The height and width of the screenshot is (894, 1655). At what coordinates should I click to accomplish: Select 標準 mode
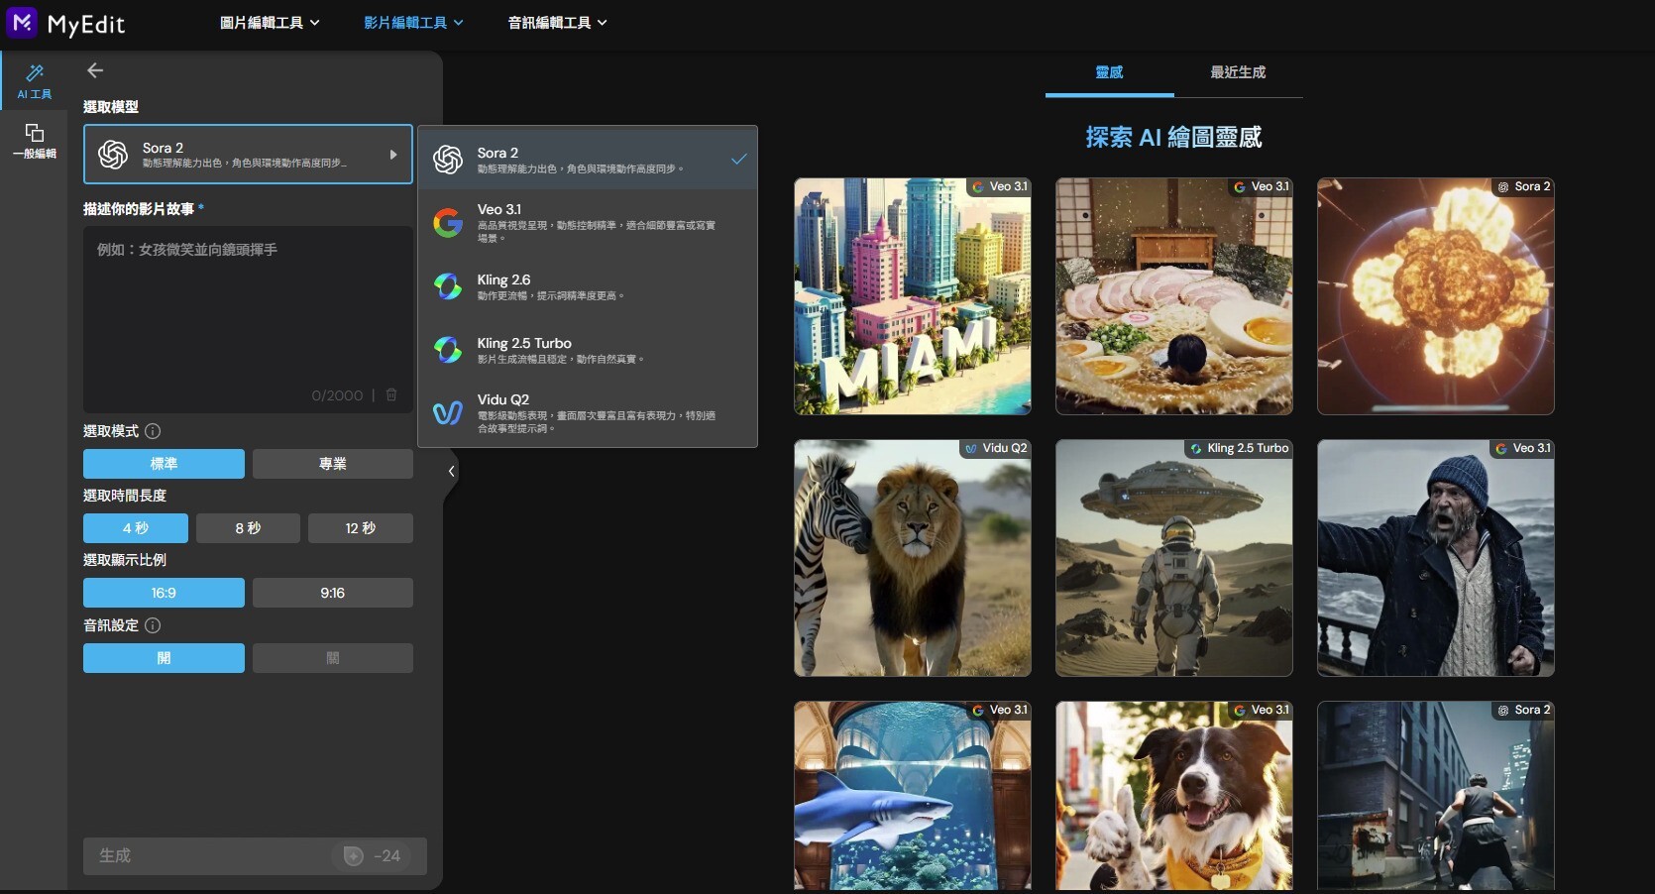point(164,464)
